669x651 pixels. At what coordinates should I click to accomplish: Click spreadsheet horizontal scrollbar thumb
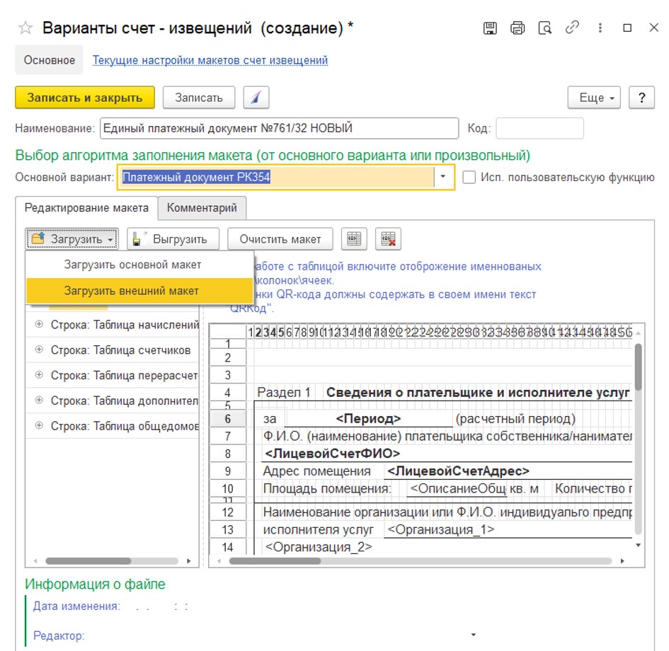point(275,561)
